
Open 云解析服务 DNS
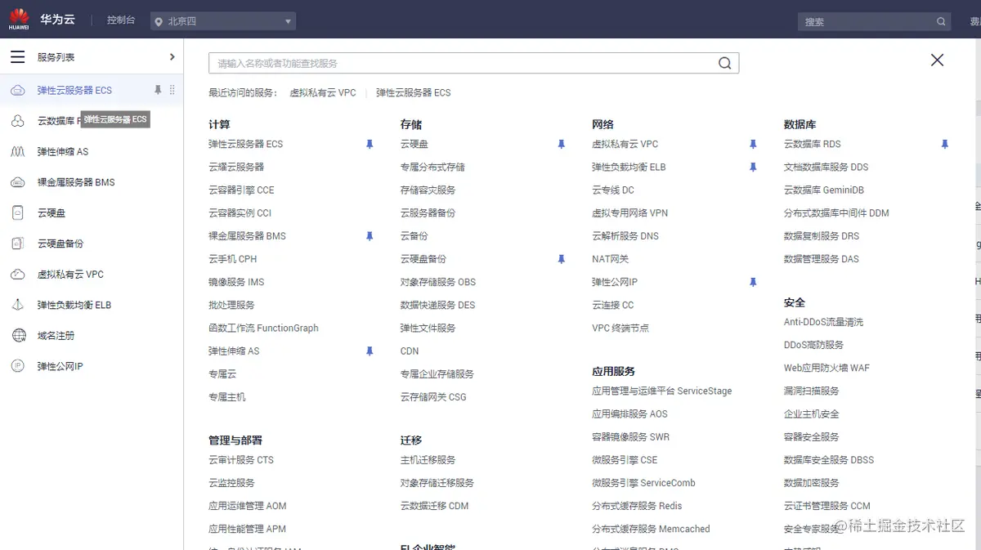click(x=625, y=236)
